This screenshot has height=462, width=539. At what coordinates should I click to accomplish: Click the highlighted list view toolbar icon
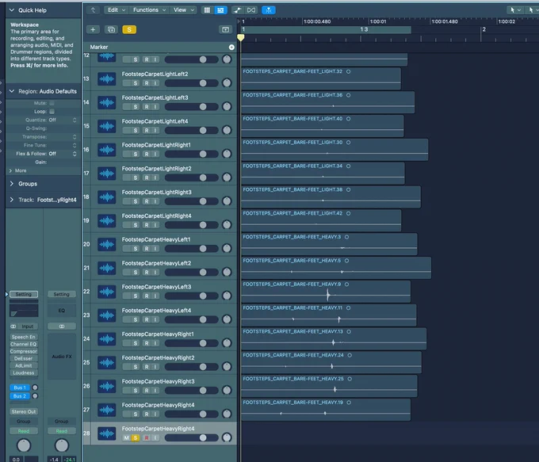(220, 10)
